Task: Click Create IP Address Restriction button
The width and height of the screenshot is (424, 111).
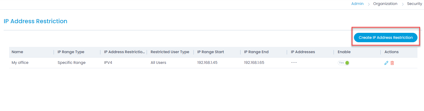Action: coord(386,38)
